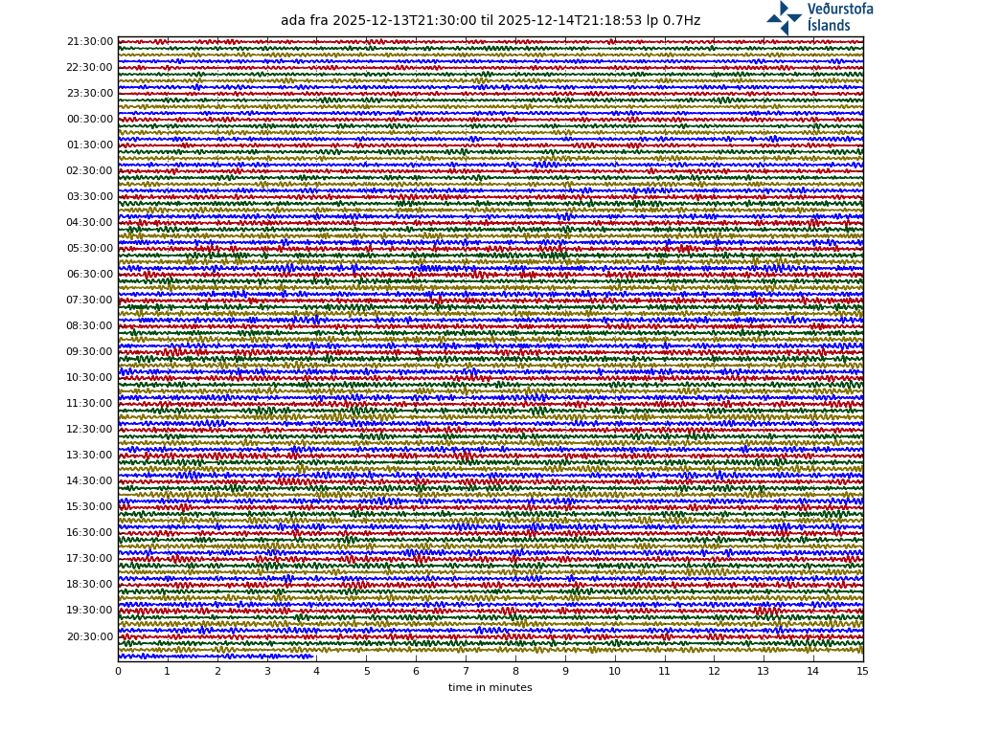Click the 21:30:00 time label
This screenshot has width=981, height=735.
[90, 42]
